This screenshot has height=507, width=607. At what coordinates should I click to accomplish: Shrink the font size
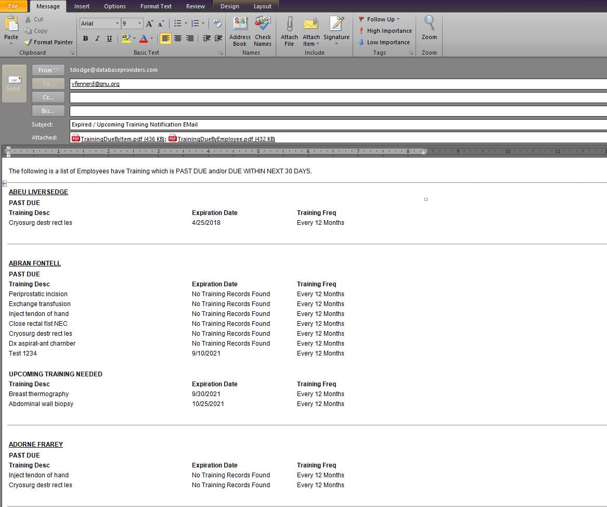[x=161, y=23]
